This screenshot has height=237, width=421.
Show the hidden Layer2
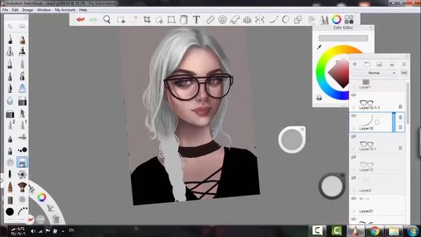[354, 178]
